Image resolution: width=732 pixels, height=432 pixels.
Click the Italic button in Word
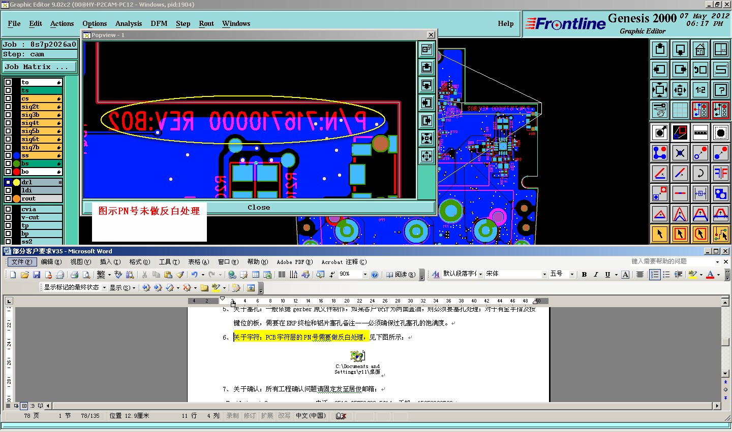pos(596,275)
